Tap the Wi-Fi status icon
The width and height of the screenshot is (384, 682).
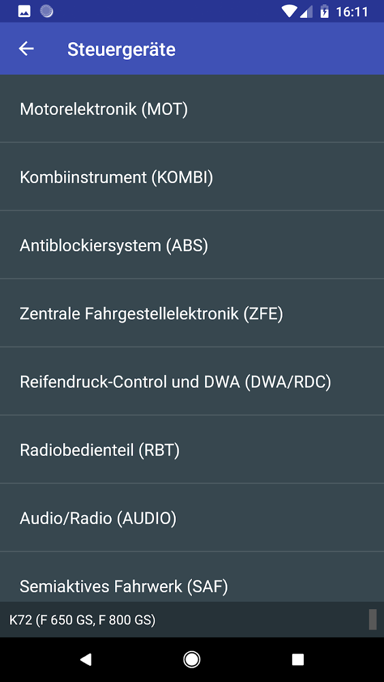point(289,11)
